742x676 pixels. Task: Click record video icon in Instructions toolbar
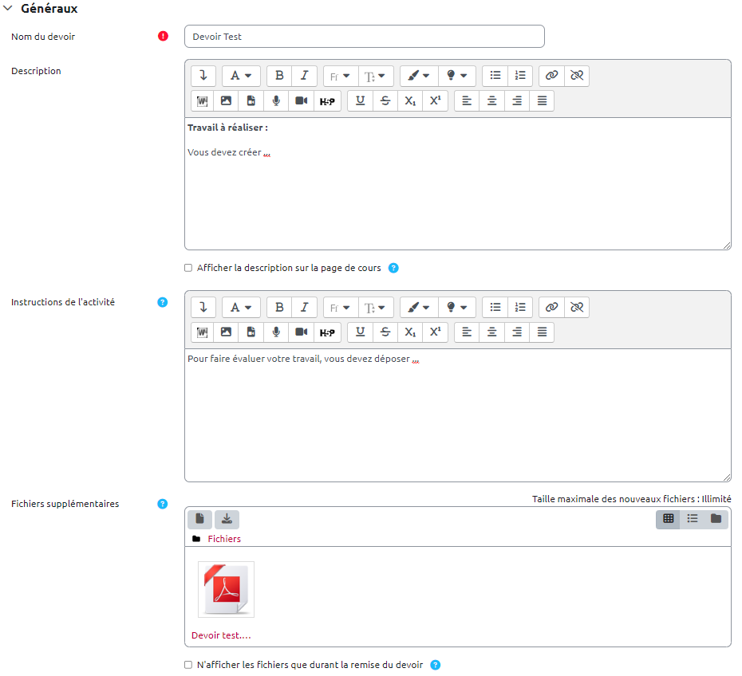[x=301, y=332]
